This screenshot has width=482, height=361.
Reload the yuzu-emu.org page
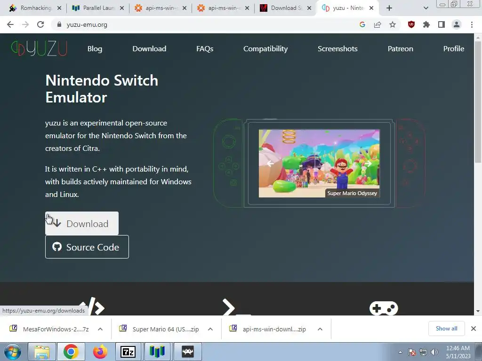tap(40, 24)
